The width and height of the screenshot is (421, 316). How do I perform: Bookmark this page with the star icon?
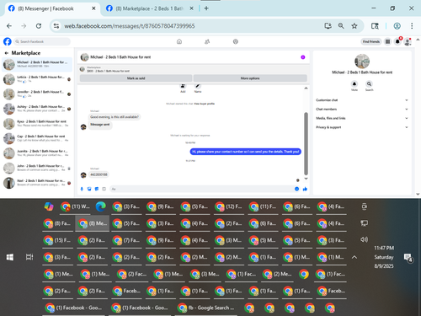pos(354,26)
